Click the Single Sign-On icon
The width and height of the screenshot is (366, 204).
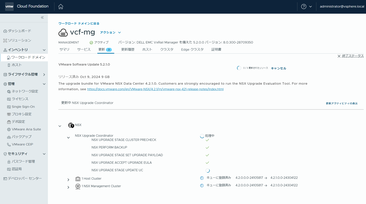point(9,107)
